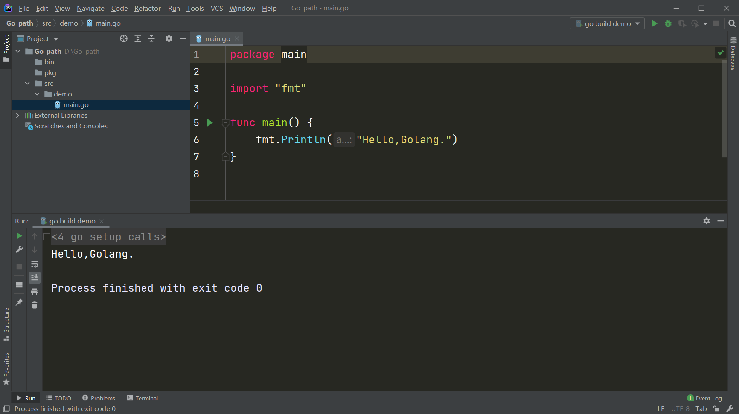Run the go build demo configuration

point(655,23)
